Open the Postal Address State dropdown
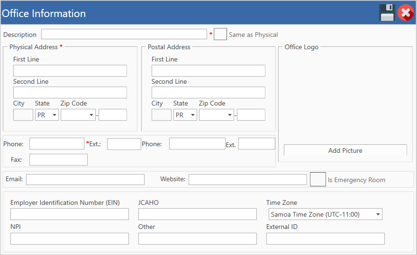This screenshot has height=255, width=417. click(x=185, y=115)
